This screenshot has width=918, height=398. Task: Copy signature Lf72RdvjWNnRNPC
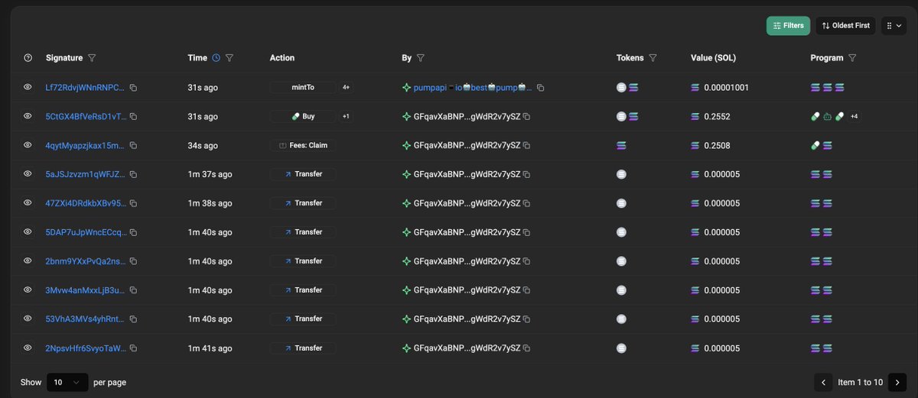133,88
